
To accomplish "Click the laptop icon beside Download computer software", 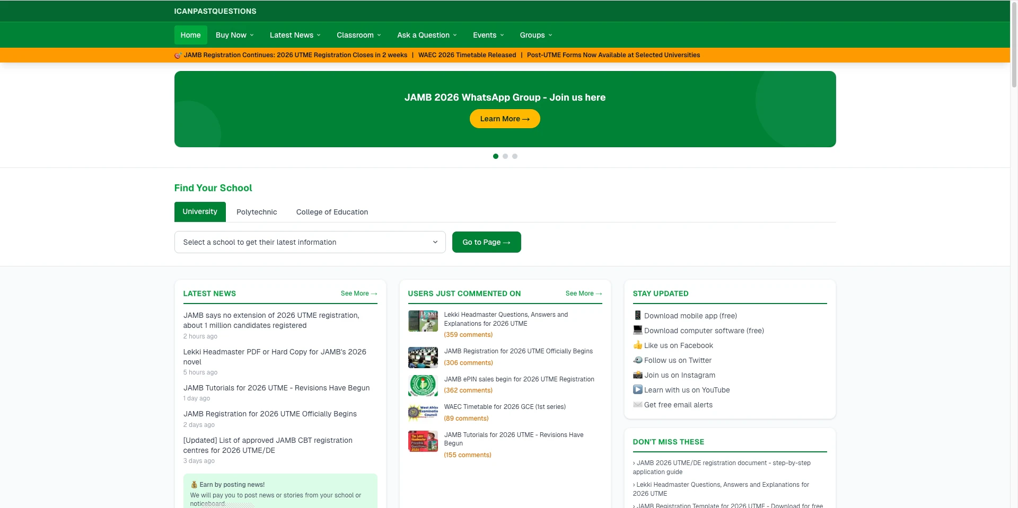I will 637,331.
